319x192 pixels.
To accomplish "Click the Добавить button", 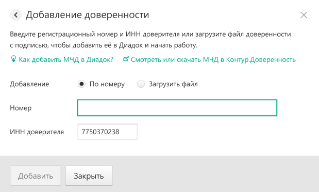I will click(36, 175).
